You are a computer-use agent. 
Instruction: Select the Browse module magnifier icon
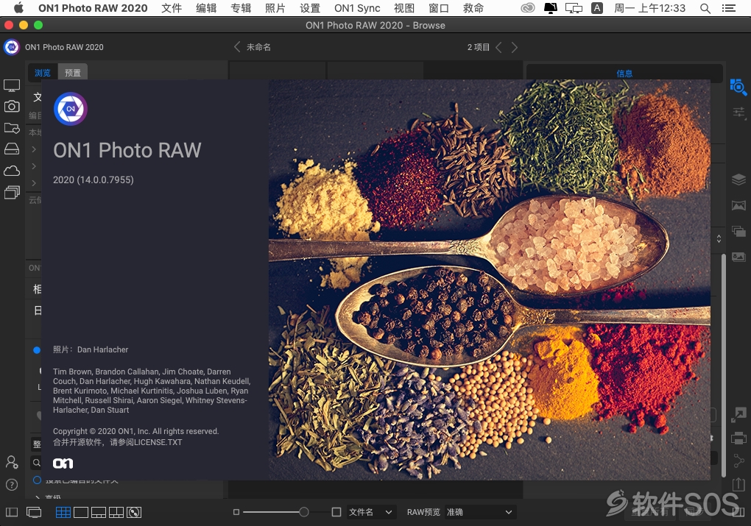click(x=738, y=87)
